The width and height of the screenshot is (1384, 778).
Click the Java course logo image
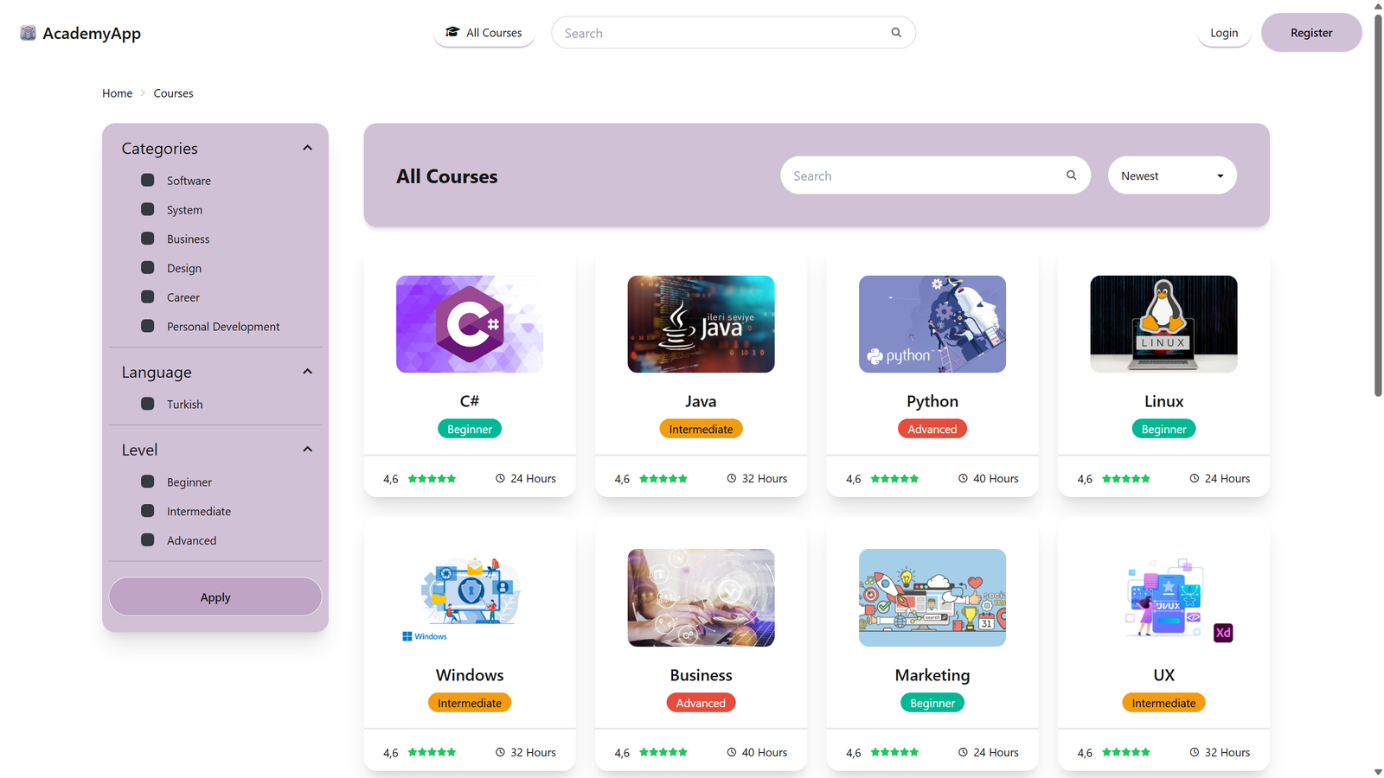701,324
